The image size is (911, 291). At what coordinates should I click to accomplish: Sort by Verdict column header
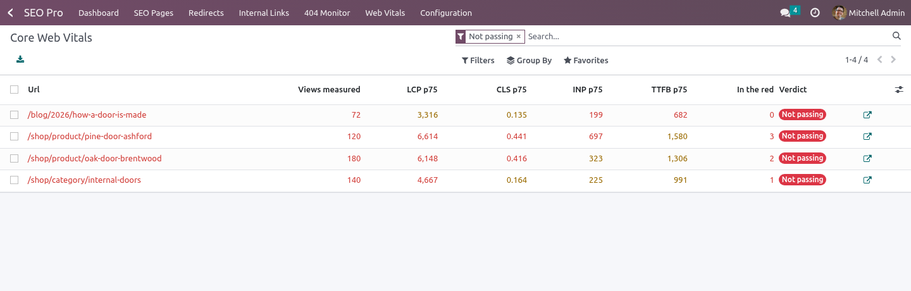(793, 90)
